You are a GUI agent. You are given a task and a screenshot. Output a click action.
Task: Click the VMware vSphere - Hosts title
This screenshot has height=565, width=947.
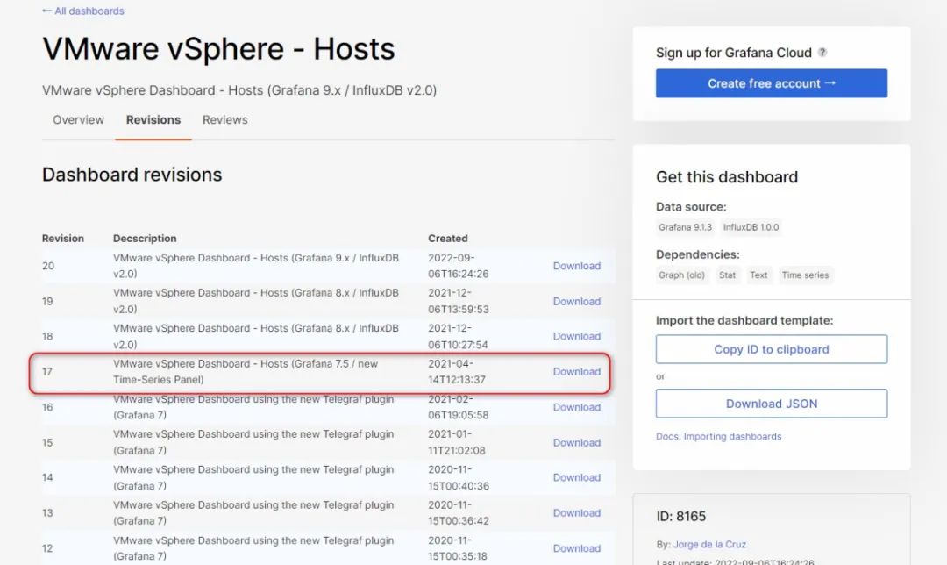click(x=218, y=49)
